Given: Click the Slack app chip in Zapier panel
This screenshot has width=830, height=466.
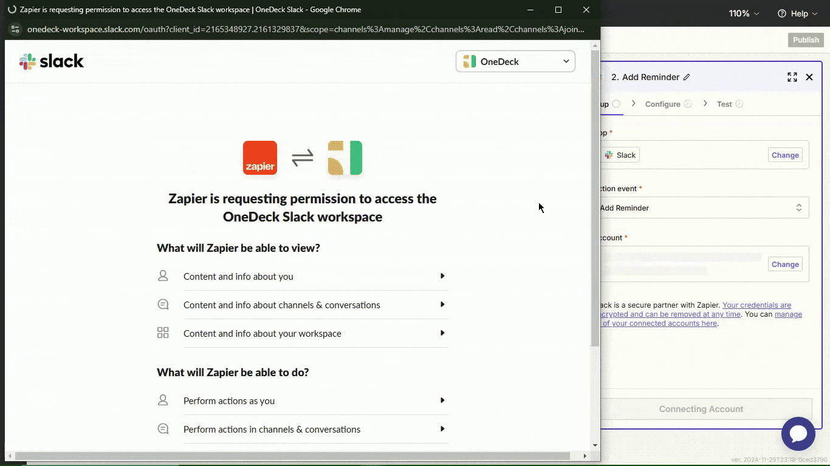Looking at the screenshot, I should (620, 155).
